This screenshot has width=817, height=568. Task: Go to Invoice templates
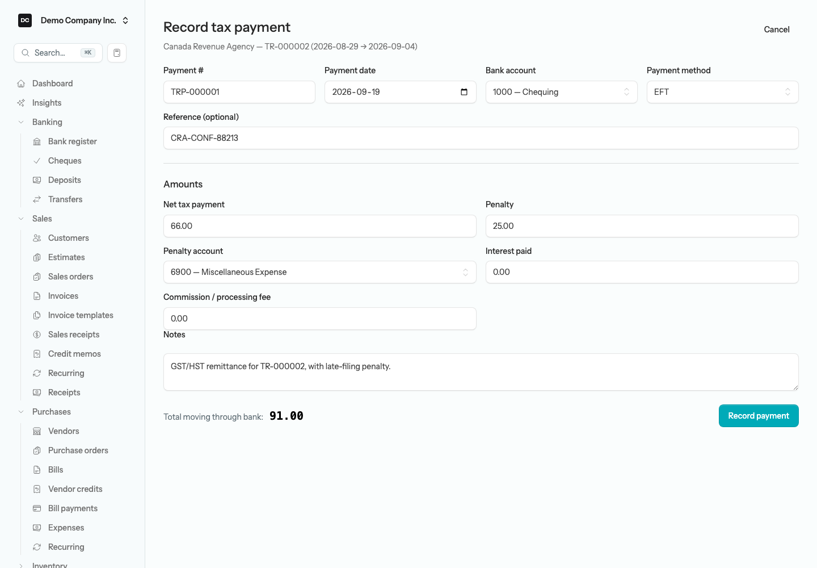point(81,315)
